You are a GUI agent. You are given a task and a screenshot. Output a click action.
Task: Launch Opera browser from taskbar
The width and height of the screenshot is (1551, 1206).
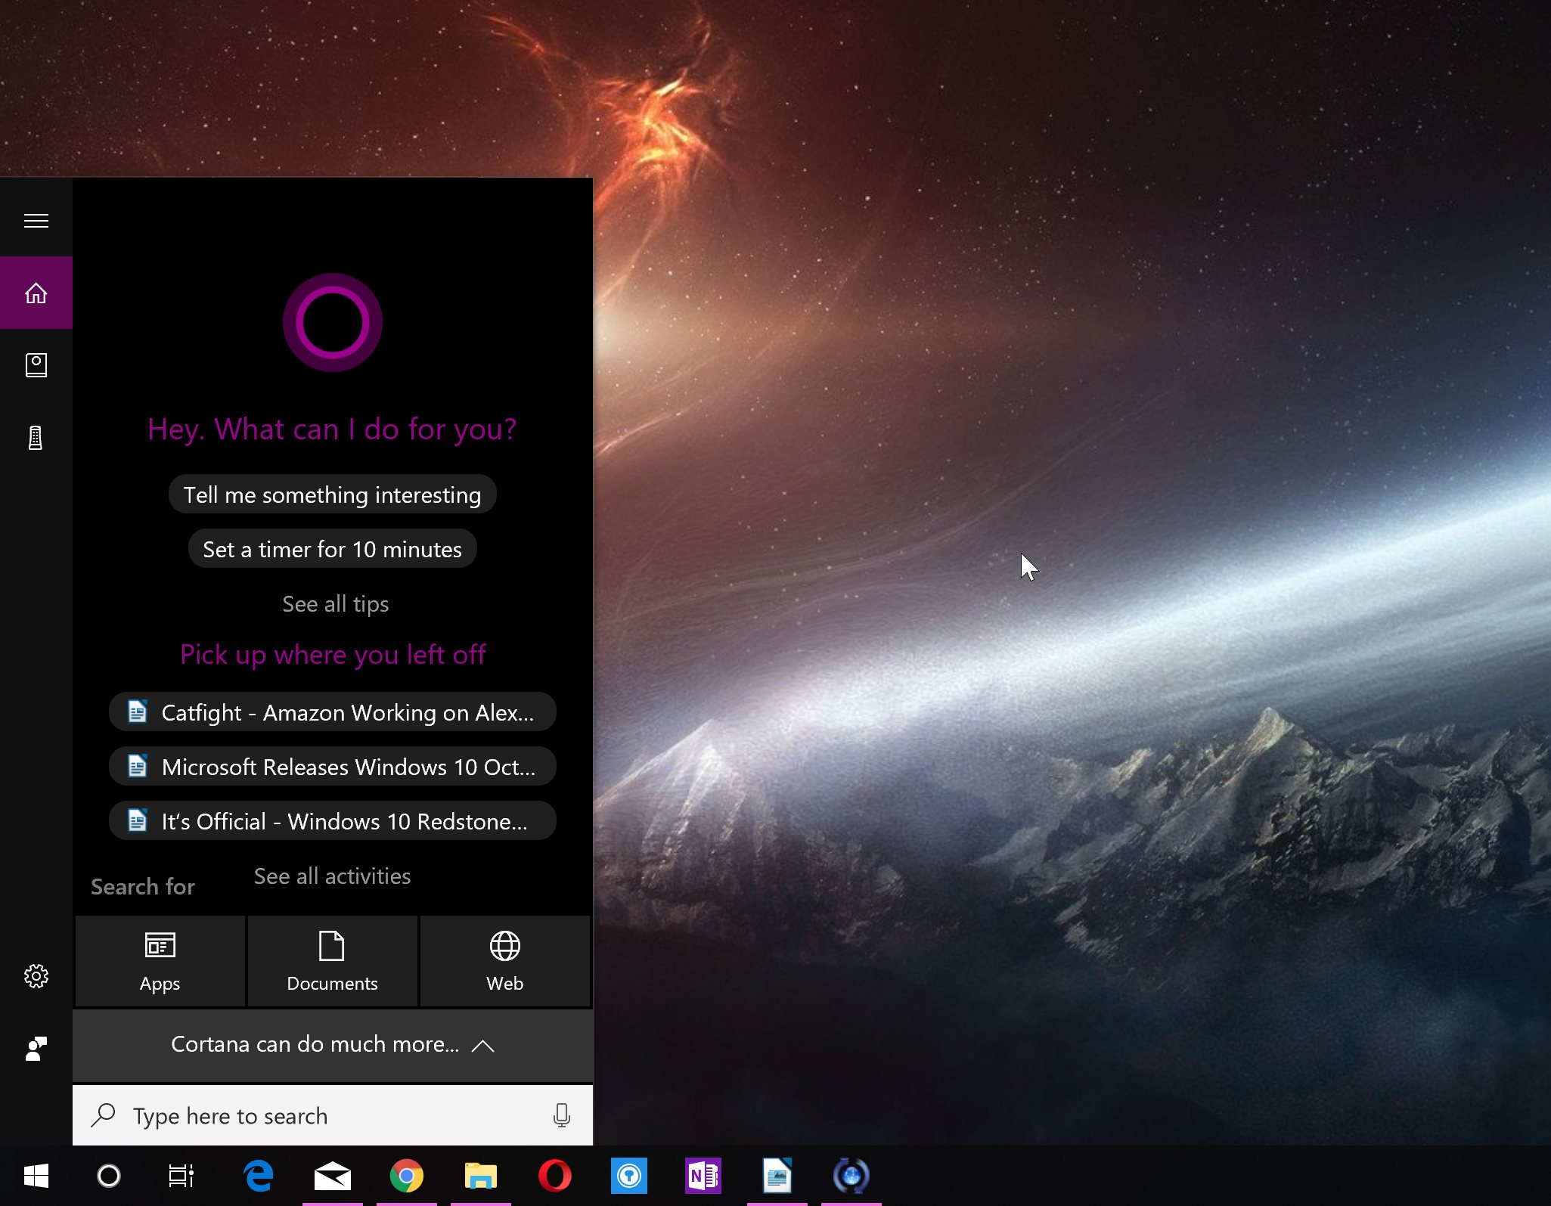pyautogui.click(x=555, y=1176)
